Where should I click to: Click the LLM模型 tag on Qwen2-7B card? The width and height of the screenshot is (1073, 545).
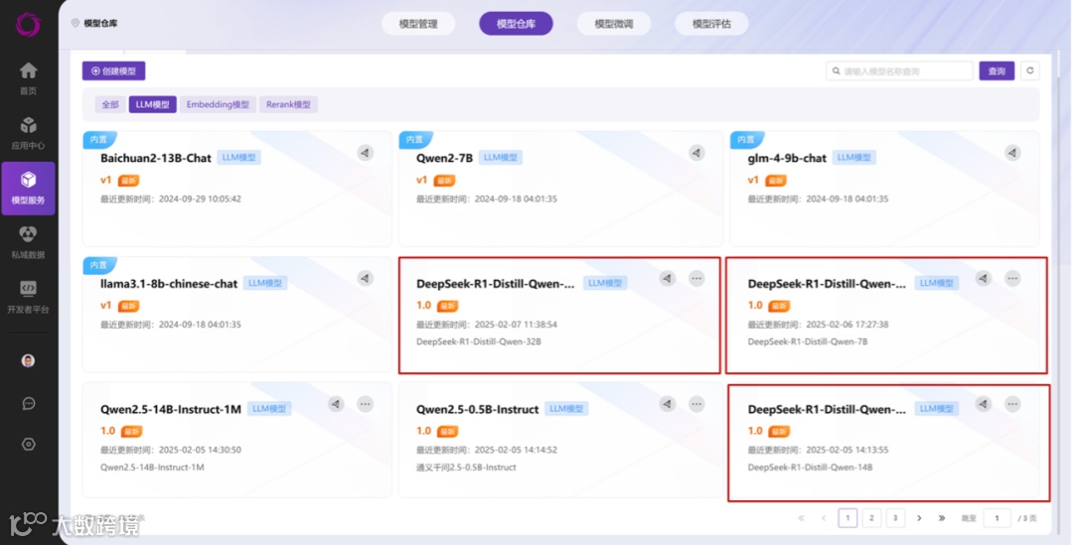click(x=500, y=157)
